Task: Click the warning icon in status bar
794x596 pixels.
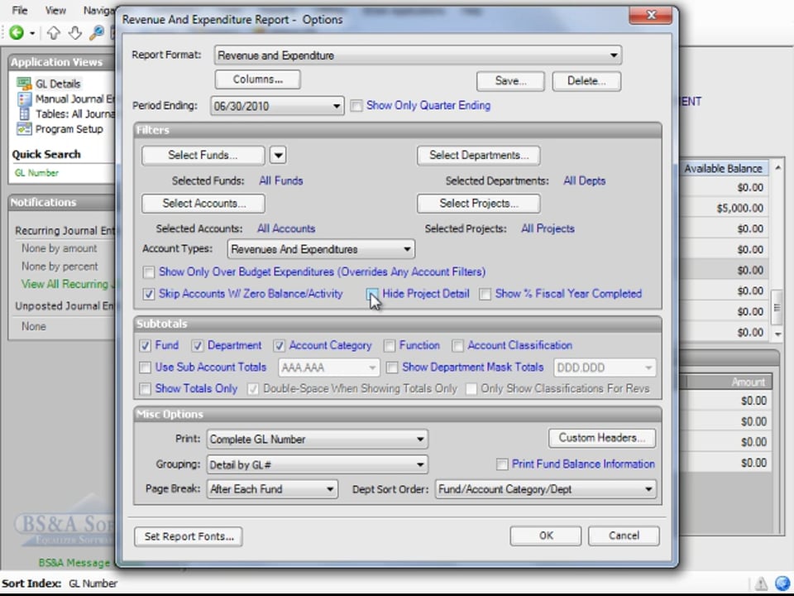Action: (x=761, y=584)
